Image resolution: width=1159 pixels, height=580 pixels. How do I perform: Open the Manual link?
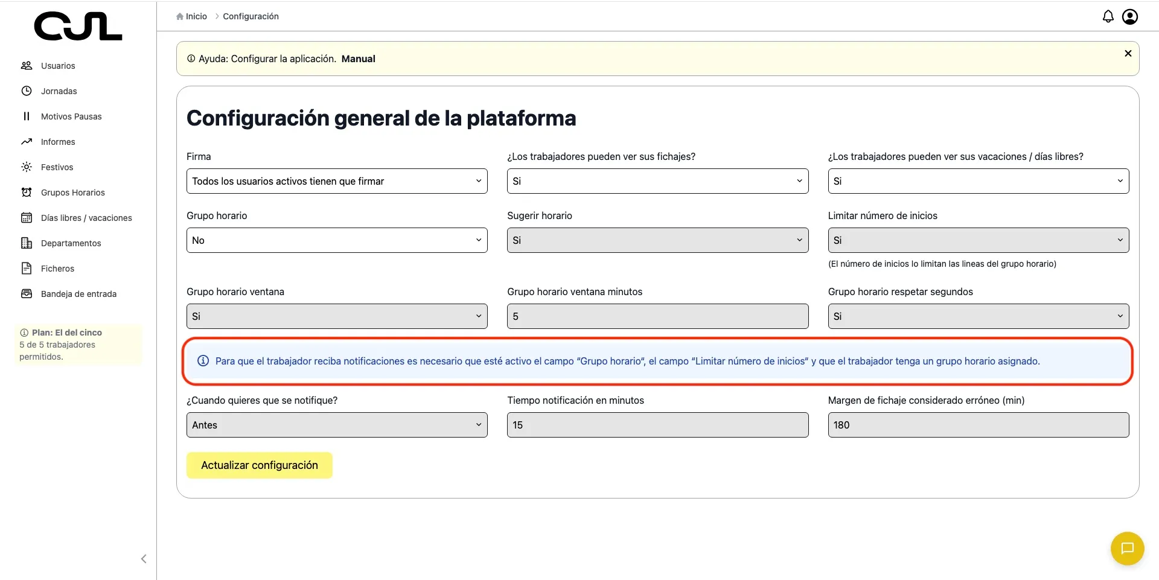point(359,59)
